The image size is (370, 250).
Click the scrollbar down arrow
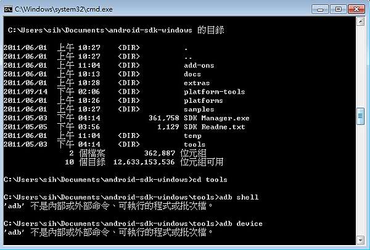tap(360, 240)
